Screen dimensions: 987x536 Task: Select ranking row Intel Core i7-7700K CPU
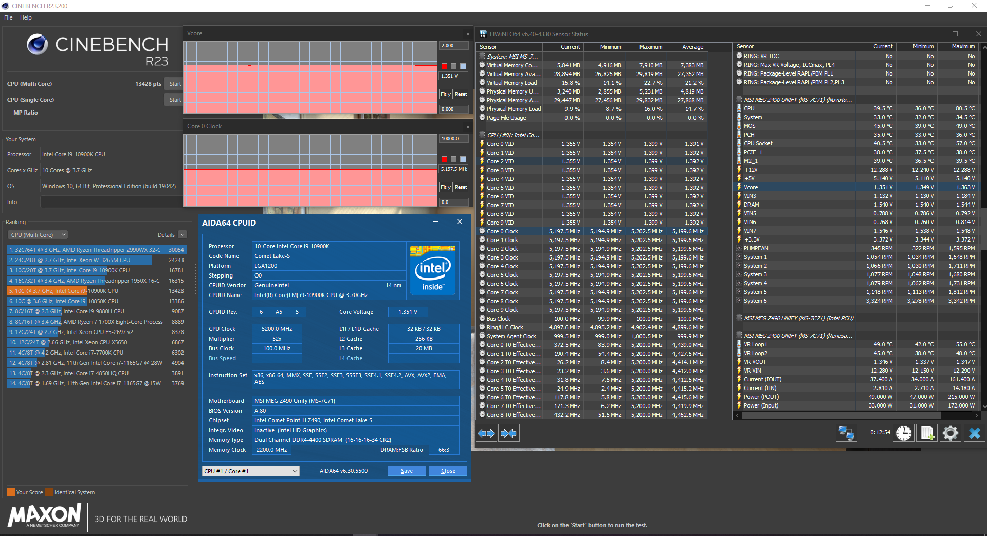pos(97,353)
